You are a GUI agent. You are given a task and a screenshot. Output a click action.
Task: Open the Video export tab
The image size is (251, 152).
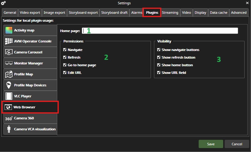30,13
